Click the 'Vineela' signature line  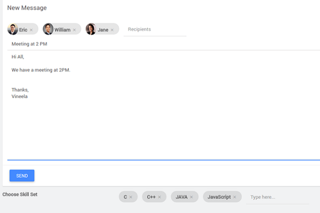point(19,97)
